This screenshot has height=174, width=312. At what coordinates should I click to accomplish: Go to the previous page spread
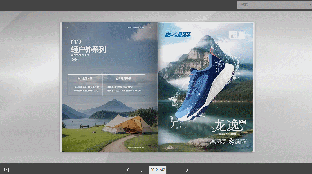tap(142, 170)
